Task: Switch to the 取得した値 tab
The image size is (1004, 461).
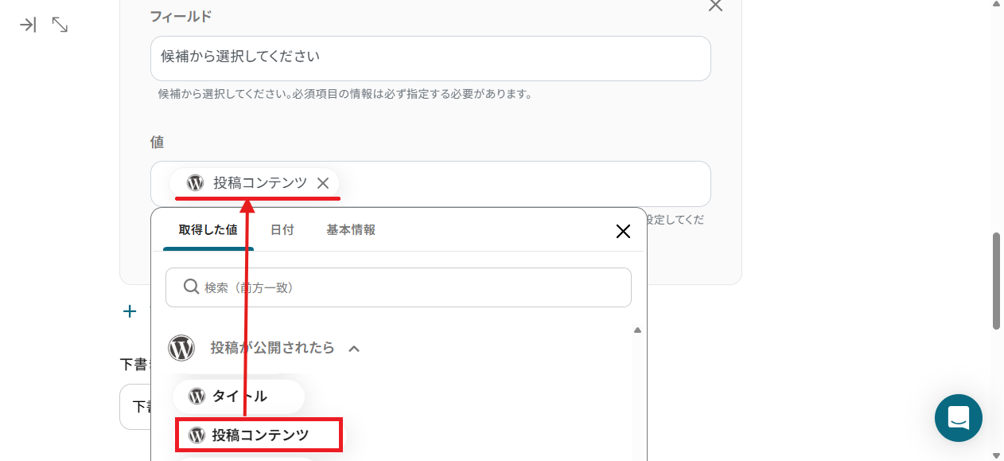Action: [208, 229]
